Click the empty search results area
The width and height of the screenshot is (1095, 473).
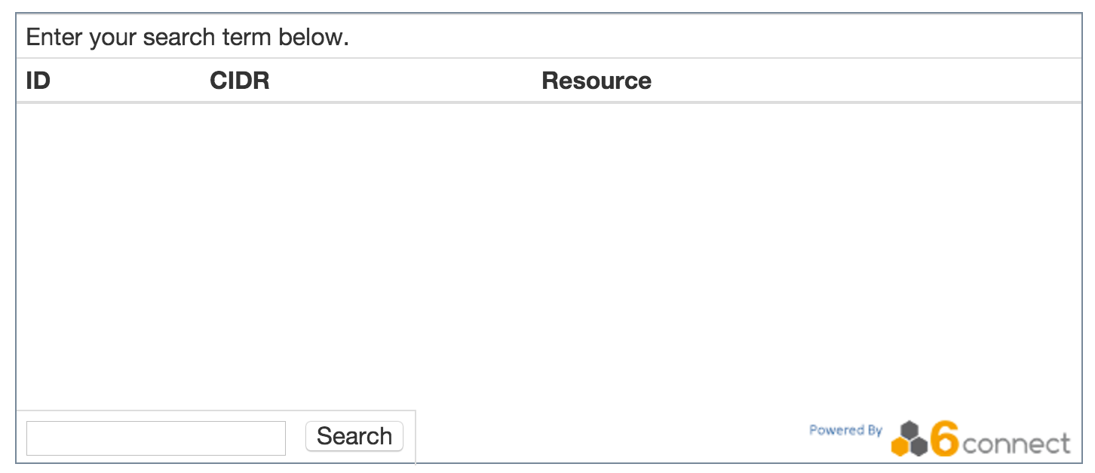(548, 256)
